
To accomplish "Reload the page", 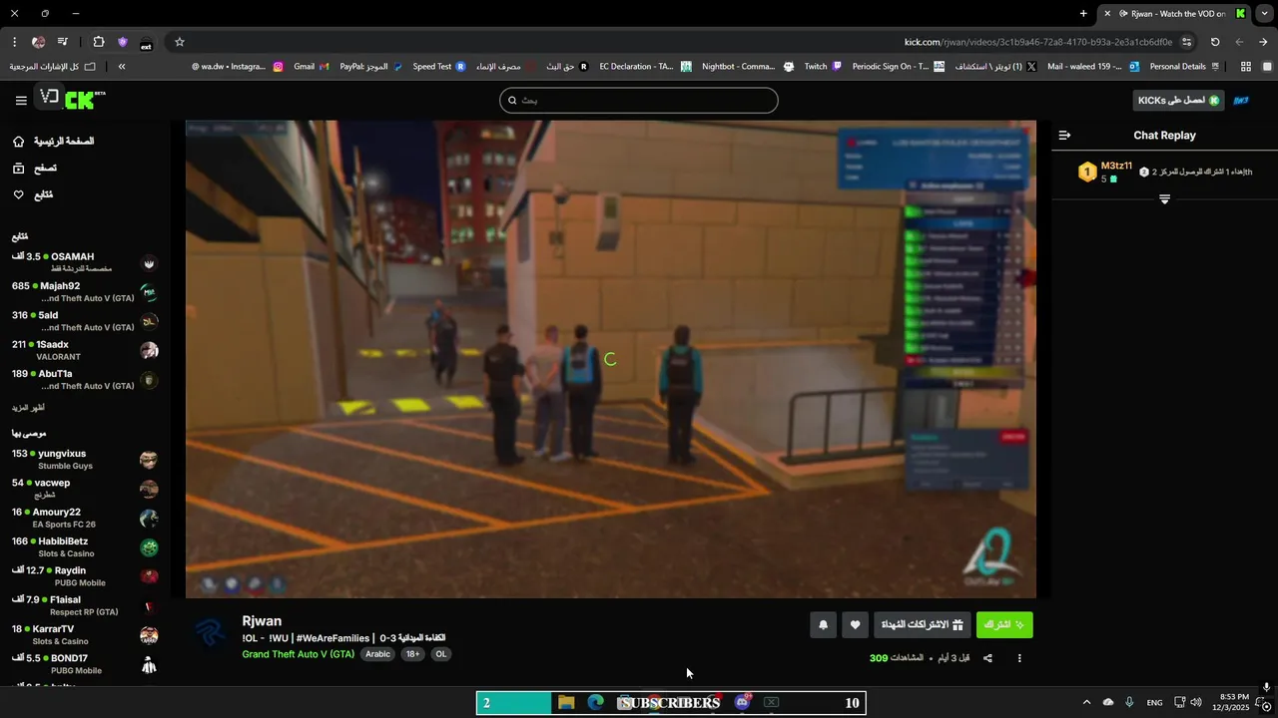I will click(1215, 42).
